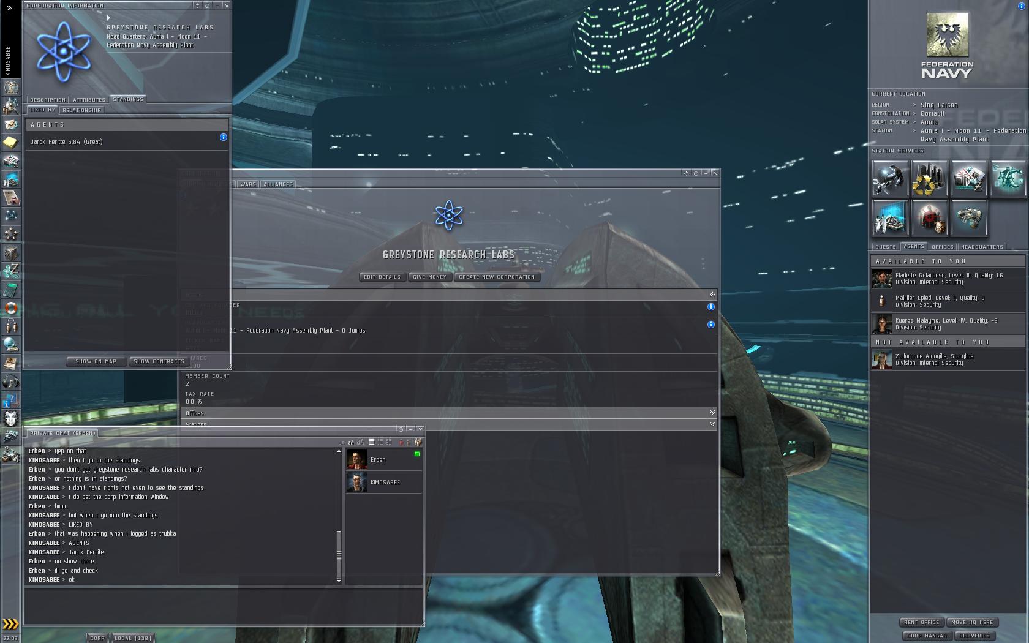Open the cube assets sidebar icon
The image size is (1029, 643).
click(x=10, y=253)
